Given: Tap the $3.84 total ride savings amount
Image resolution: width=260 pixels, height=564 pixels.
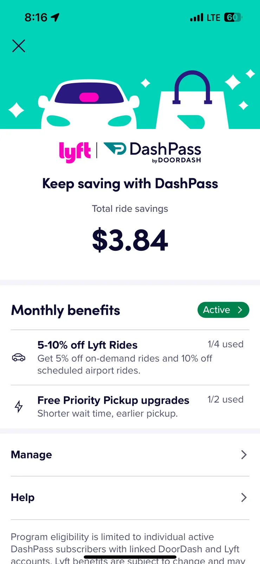Looking at the screenshot, I should (x=130, y=241).
